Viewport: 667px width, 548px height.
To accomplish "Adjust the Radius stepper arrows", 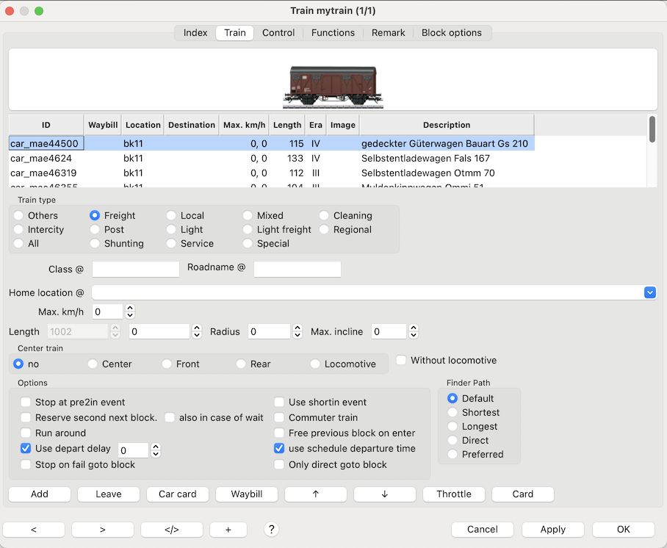I will coord(297,331).
